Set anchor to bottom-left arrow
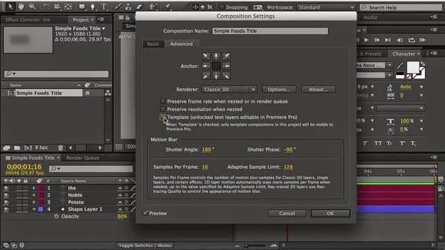Viewport: 445px width, 250px height. coord(206,76)
